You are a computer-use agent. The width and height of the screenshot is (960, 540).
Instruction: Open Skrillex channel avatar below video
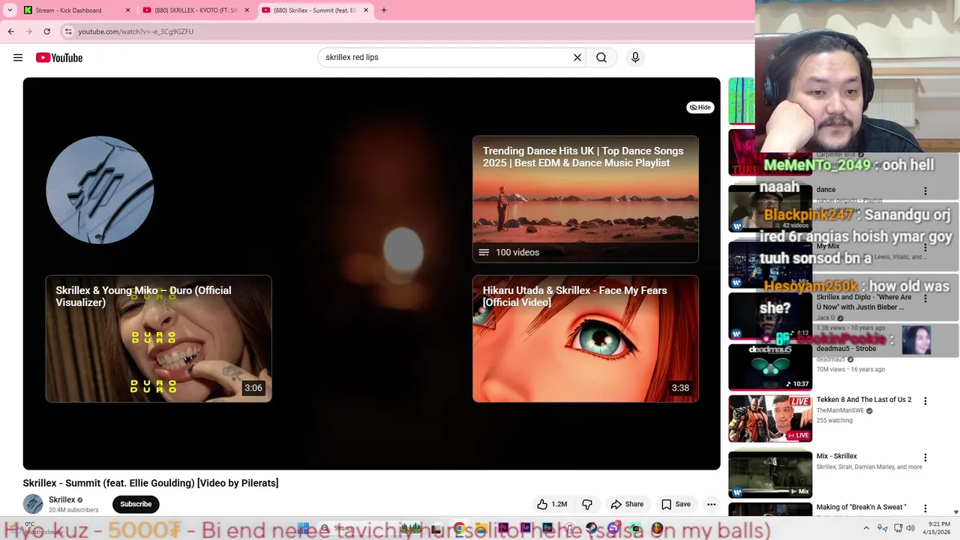click(x=33, y=504)
